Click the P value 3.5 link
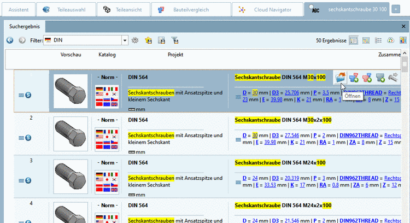410x223 pixels. point(326,92)
